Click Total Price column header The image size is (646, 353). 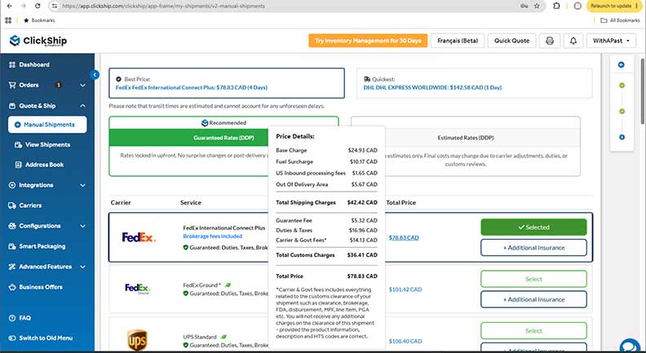(400, 203)
